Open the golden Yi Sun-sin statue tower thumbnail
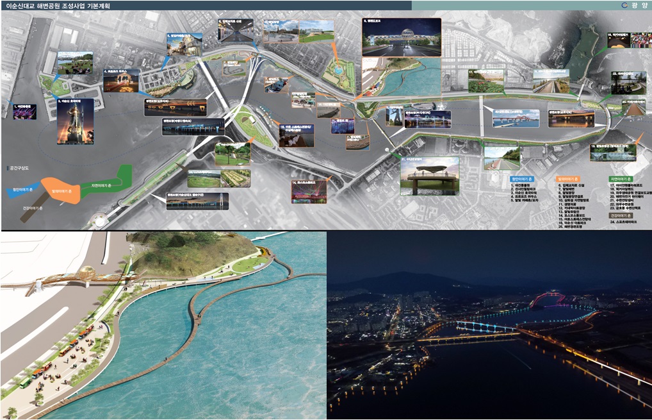Screen dimensions: 652x420 (76, 122)
